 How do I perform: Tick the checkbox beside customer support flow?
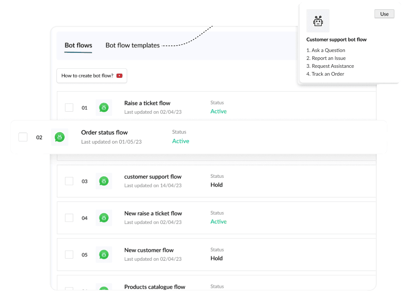coord(69,181)
